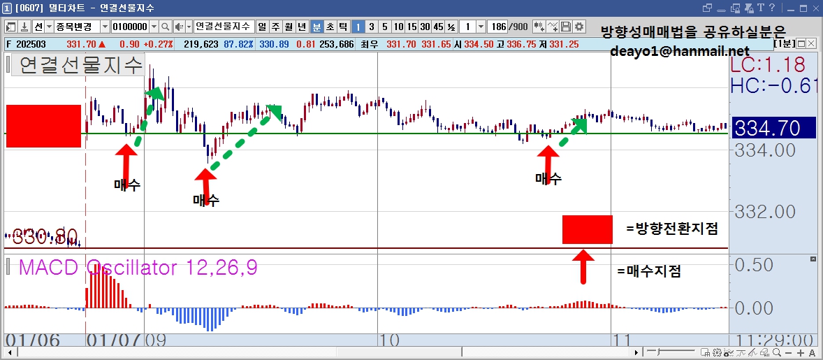
Task: Click the add candle chart icon
Action: point(539,27)
